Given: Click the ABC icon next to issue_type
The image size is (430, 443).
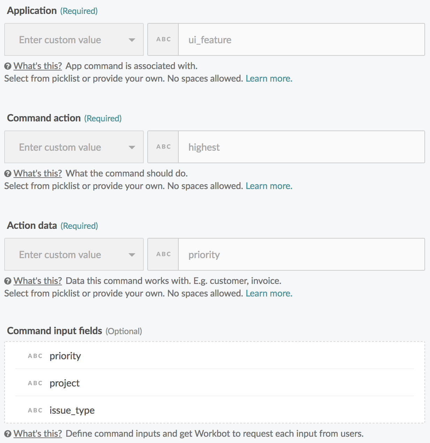Looking at the screenshot, I should click(35, 411).
